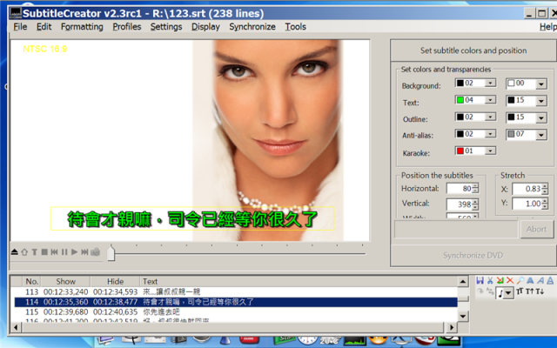Click the grayed find-replace A-B icon
Screen dimensions: 557x348
[x=490, y=291]
